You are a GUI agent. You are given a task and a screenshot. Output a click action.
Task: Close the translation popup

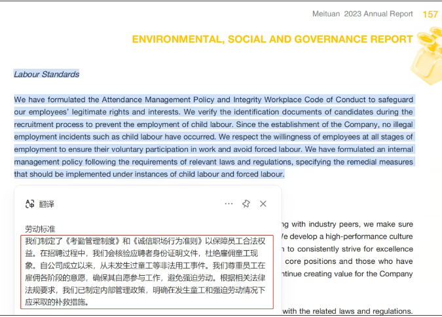pyautogui.click(x=263, y=204)
